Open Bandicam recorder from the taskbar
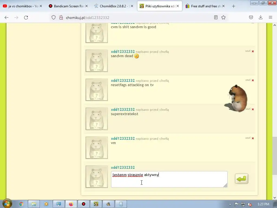Viewport: 277px width, 208px height. 84,204
